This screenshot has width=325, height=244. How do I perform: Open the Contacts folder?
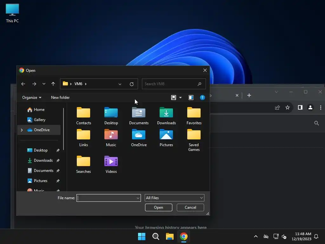tap(83, 116)
